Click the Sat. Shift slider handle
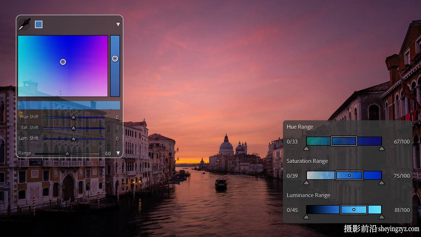Viewport: 421px width, 237px height. 73,128
